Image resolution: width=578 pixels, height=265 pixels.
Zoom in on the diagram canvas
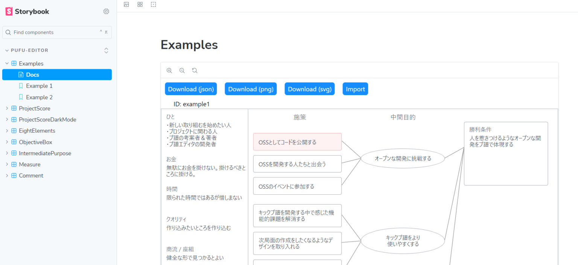[169, 70]
